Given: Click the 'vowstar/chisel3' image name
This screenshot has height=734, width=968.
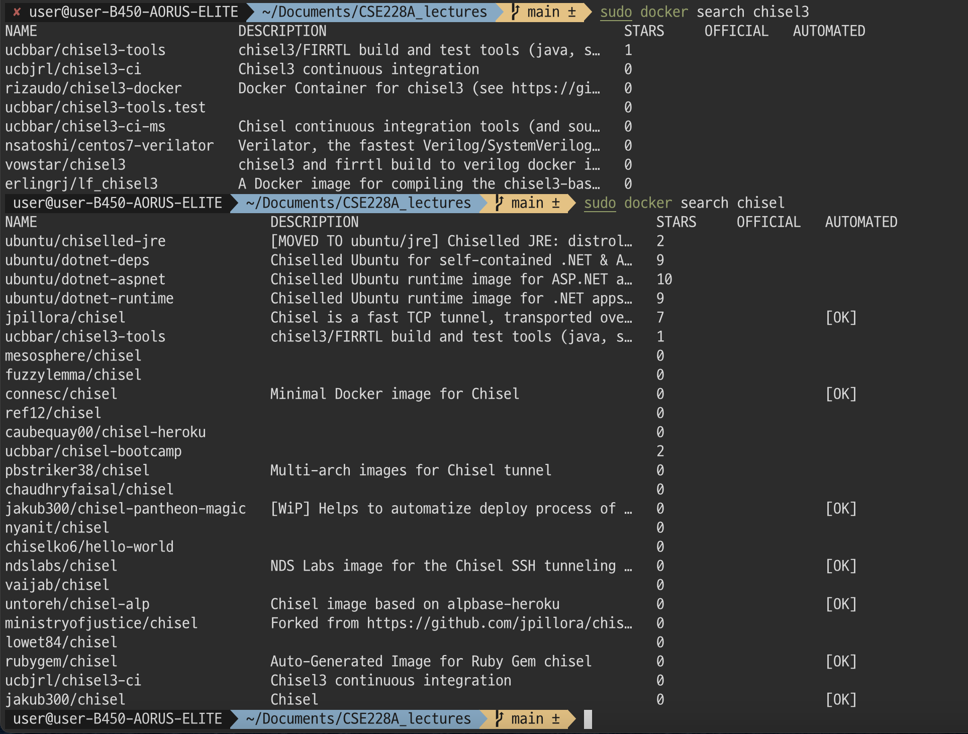Looking at the screenshot, I should click(x=65, y=165).
